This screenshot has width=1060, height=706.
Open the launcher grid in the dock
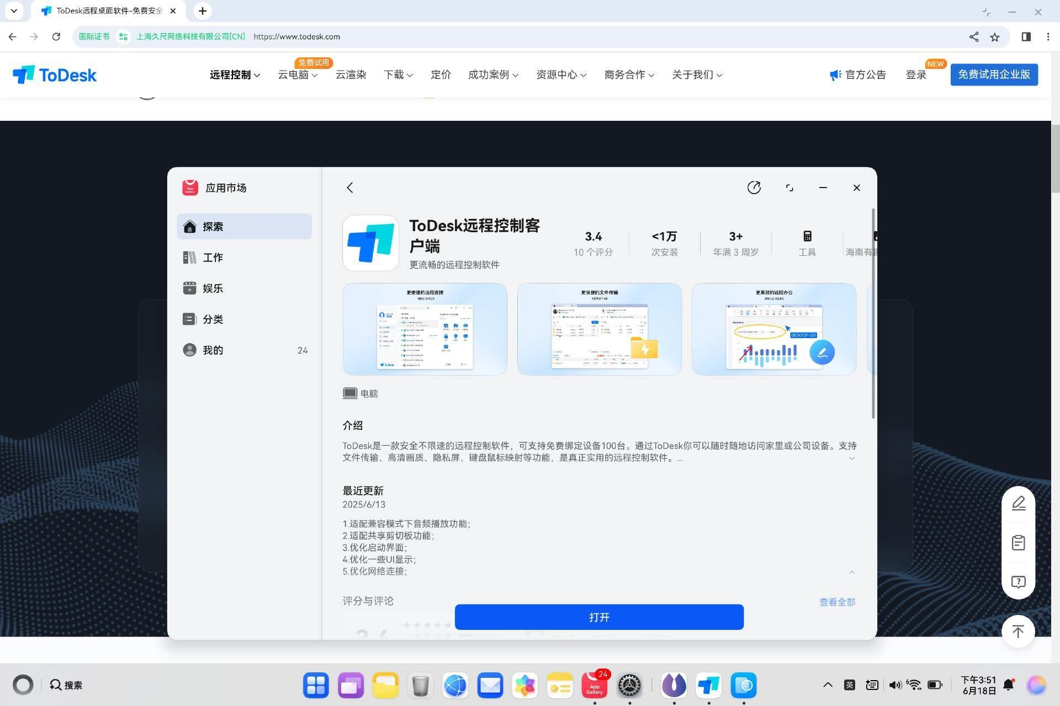pyautogui.click(x=316, y=685)
